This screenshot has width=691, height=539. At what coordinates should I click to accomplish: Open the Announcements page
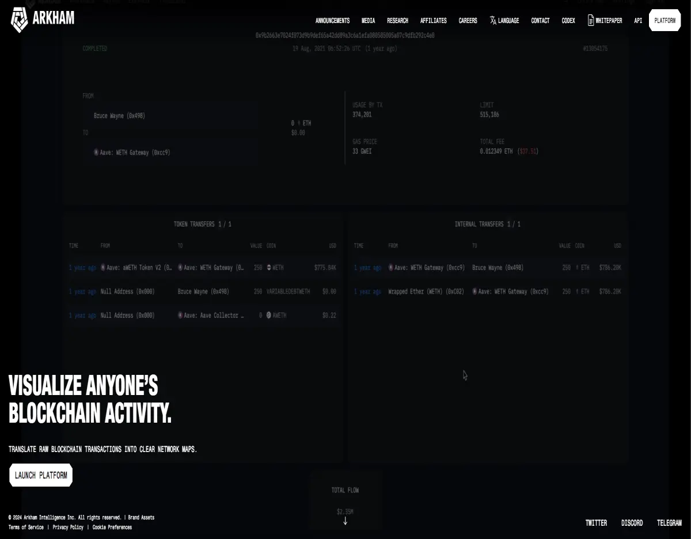pyautogui.click(x=332, y=21)
